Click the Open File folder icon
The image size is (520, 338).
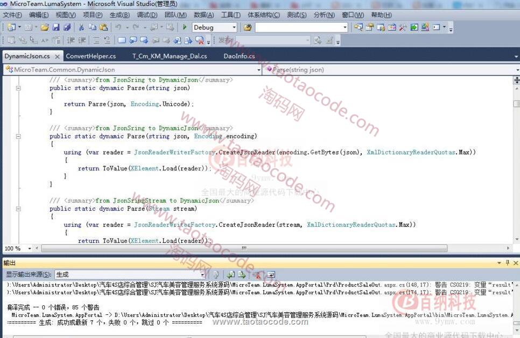tap(45, 27)
